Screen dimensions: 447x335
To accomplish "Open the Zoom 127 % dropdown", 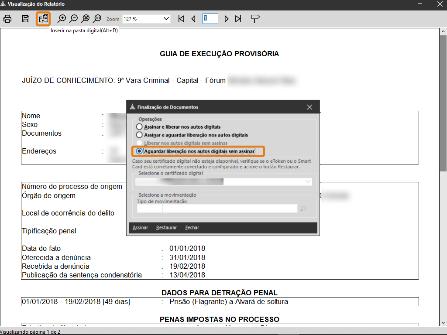I will click(x=166, y=19).
